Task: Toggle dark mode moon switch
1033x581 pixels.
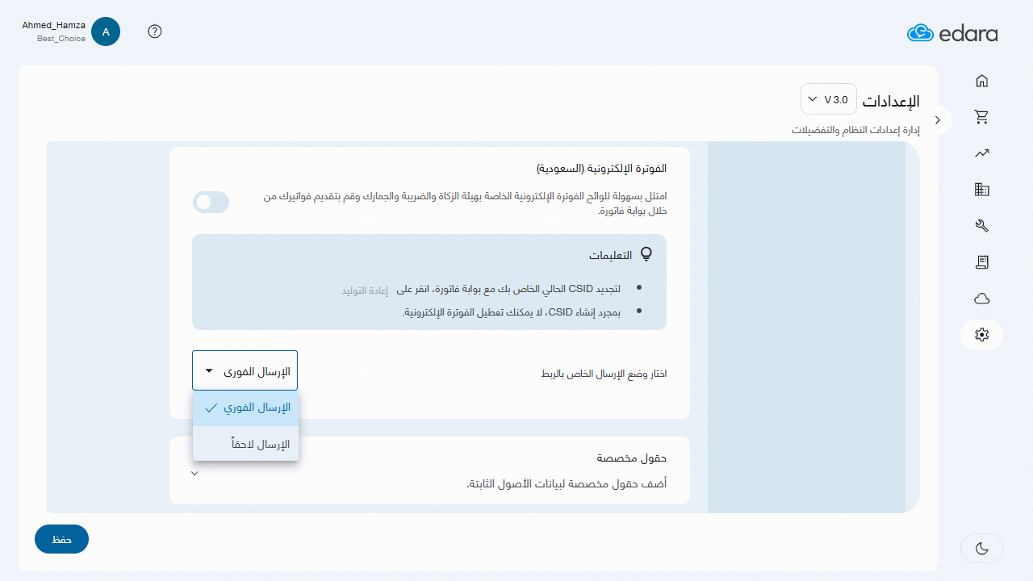Action: coord(981,549)
